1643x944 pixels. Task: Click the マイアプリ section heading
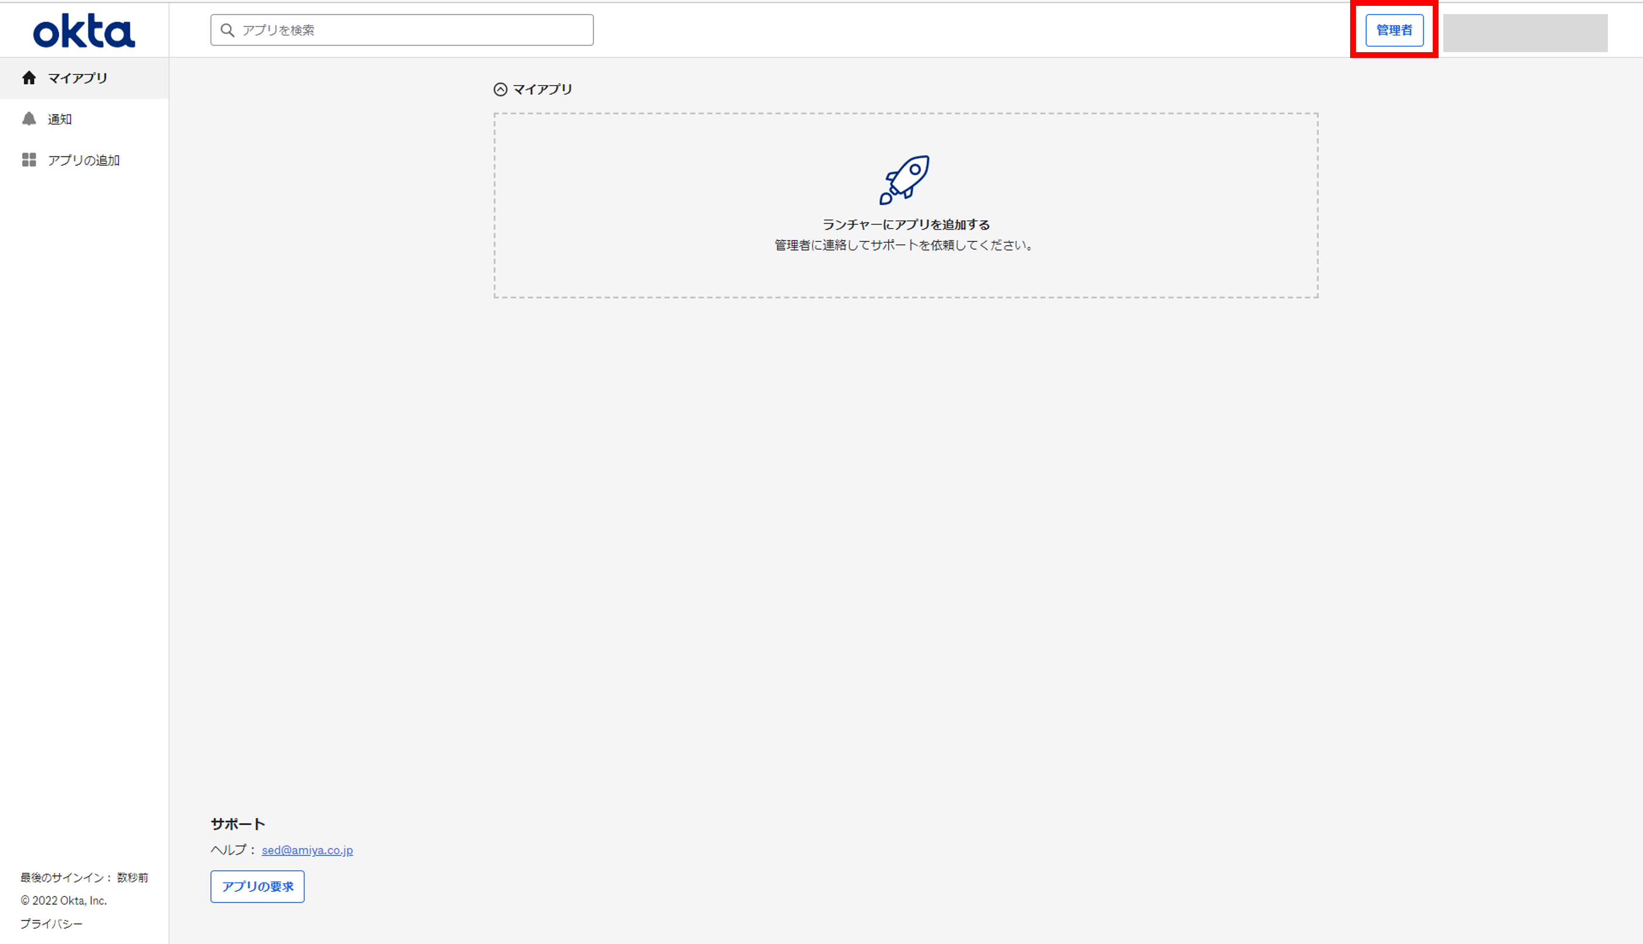542,90
